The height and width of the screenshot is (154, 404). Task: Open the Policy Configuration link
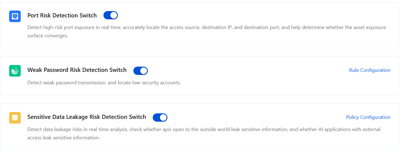[x=368, y=117]
